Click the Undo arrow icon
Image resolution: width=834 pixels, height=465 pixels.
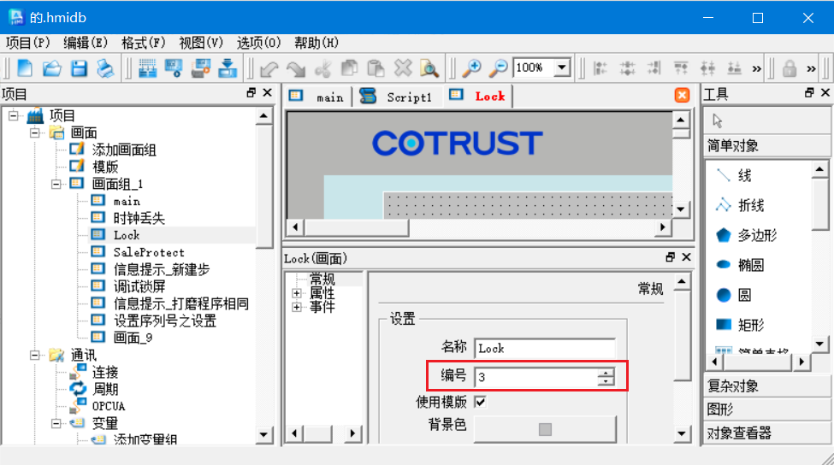[269, 68]
